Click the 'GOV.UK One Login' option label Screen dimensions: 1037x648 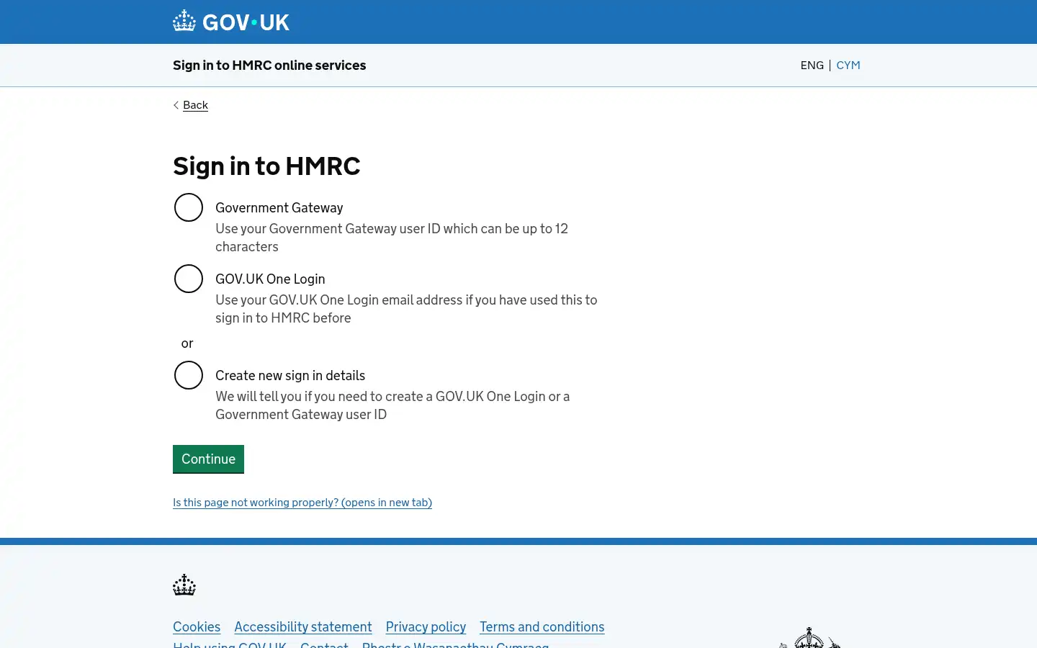click(270, 279)
